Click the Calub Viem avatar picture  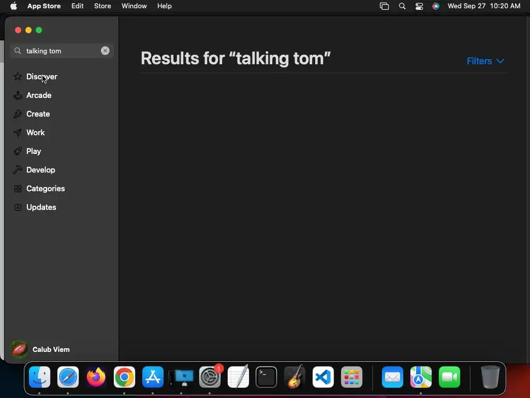pos(19,349)
